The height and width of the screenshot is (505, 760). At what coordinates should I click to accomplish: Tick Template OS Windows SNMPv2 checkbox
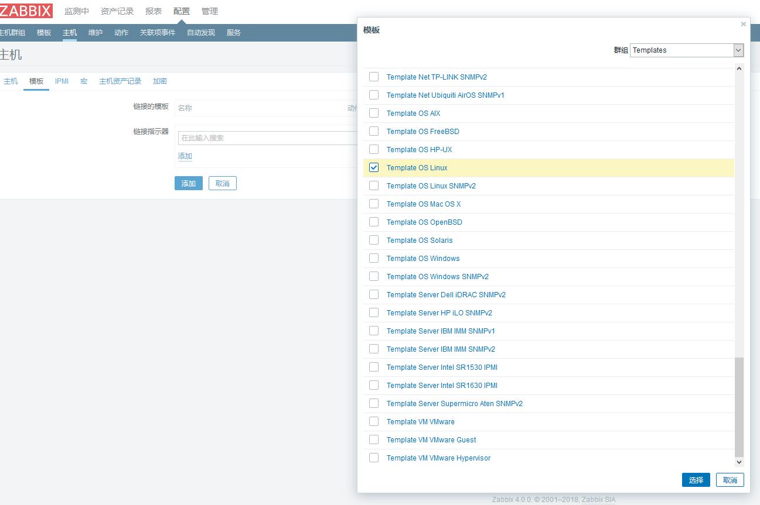click(374, 276)
